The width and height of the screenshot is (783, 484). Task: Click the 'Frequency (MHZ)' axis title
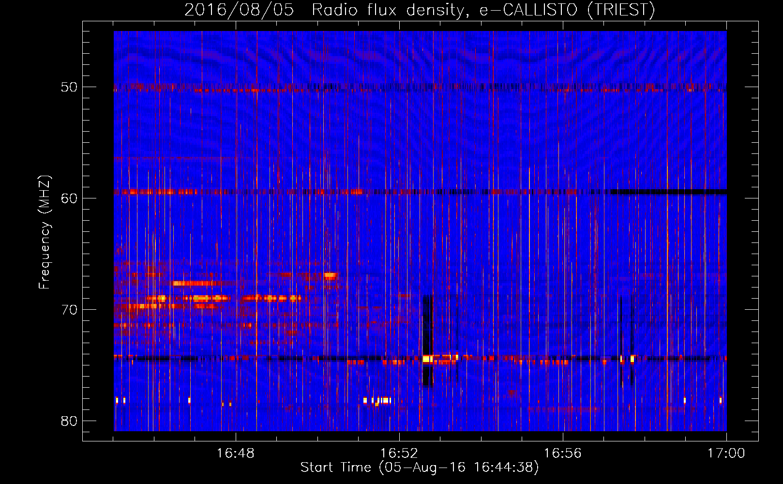pos(45,232)
